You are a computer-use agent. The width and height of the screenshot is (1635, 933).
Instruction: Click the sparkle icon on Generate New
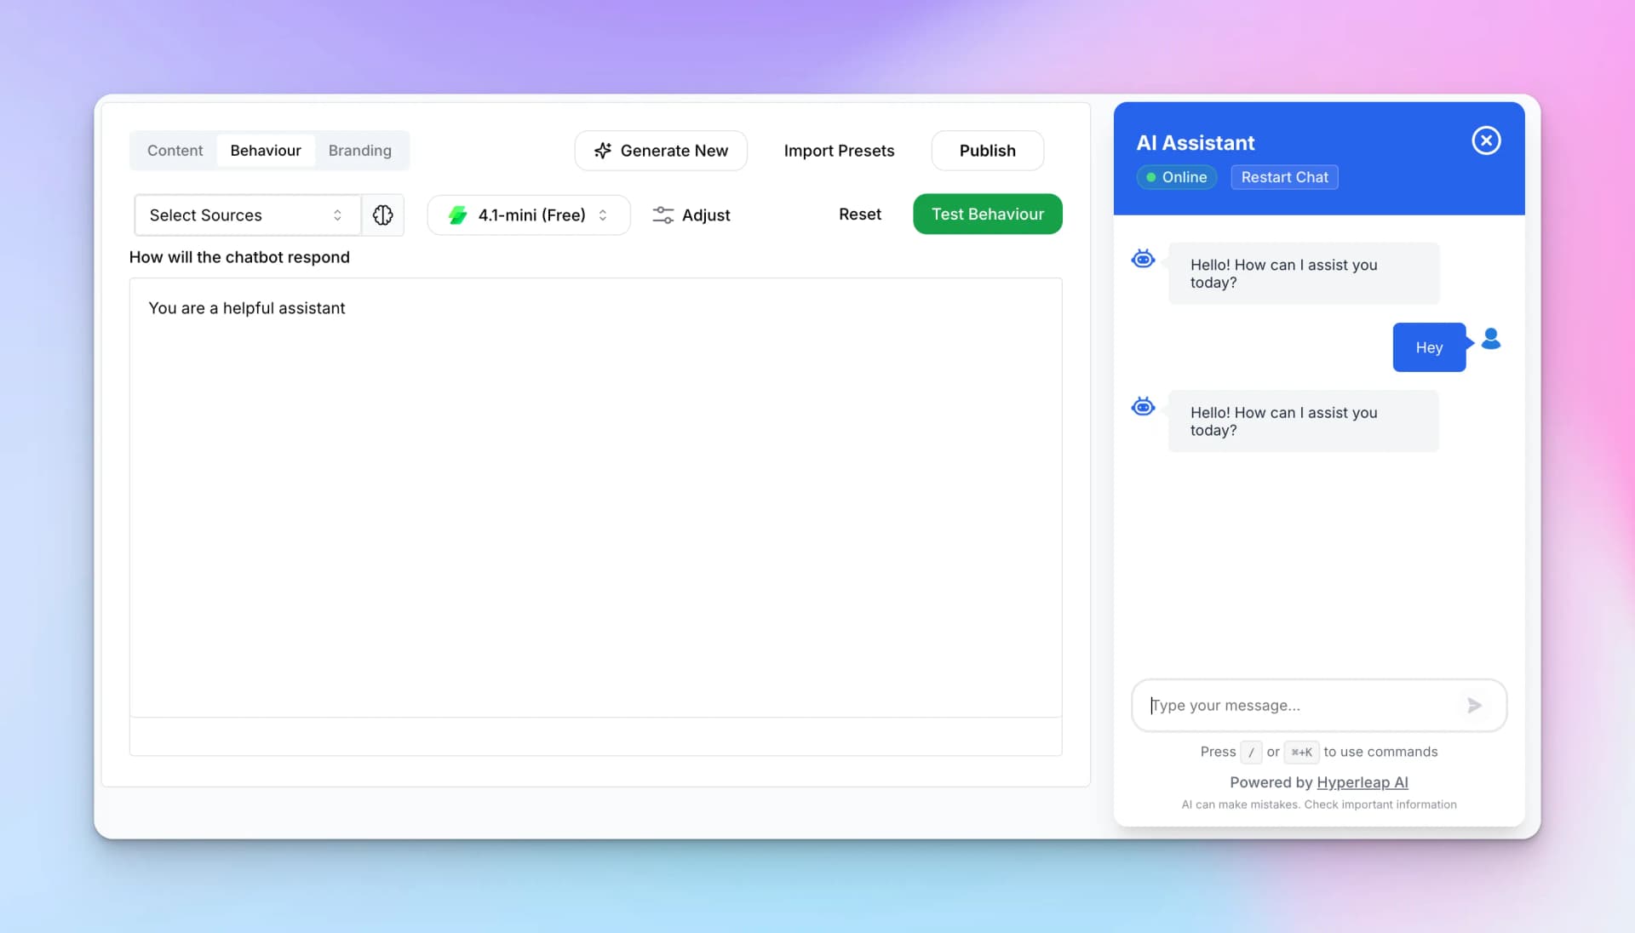pyautogui.click(x=603, y=151)
